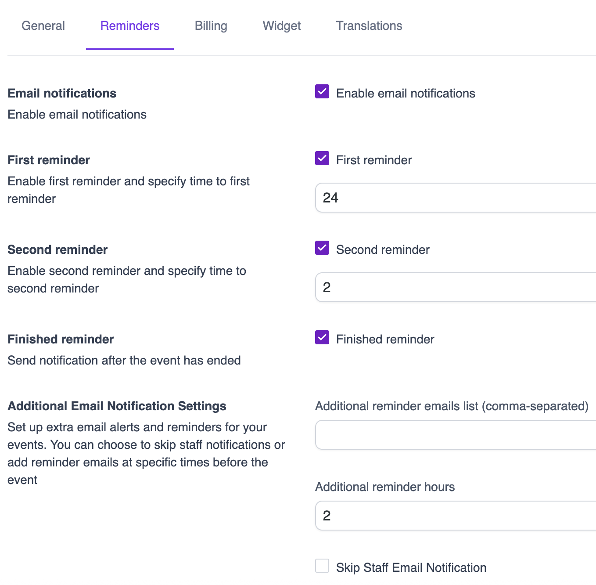The image size is (596, 585).
Task: Click the additional reminder emails list field
Action: coord(455,435)
